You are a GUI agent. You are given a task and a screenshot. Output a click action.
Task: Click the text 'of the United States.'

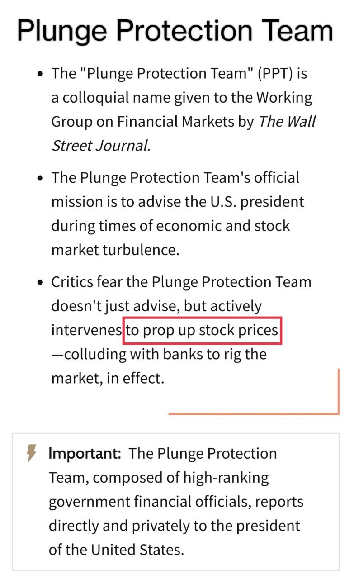point(117,550)
